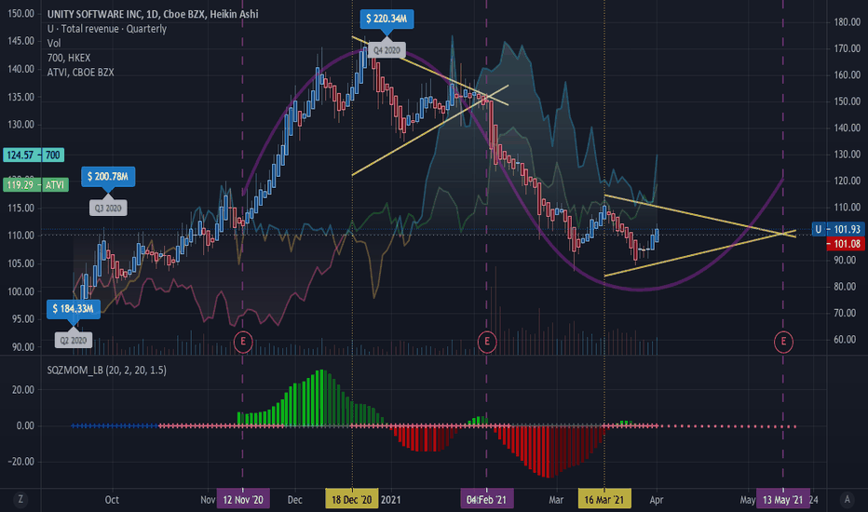Click the Q2 2020 quarter tag

pyautogui.click(x=73, y=340)
